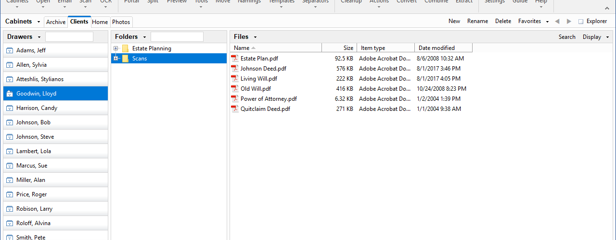Viewport: 616px width, 240px height.
Task: Click the open drawer icon for Goodwin, Lloyd
Action: [x=10, y=94]
